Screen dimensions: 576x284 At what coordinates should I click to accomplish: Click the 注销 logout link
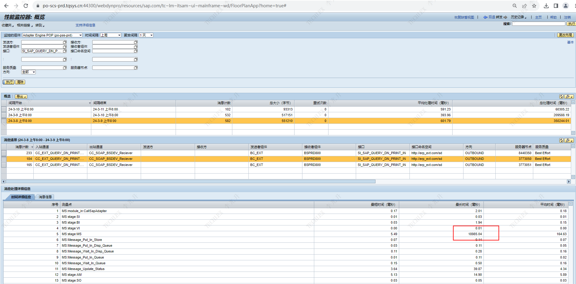568,17
